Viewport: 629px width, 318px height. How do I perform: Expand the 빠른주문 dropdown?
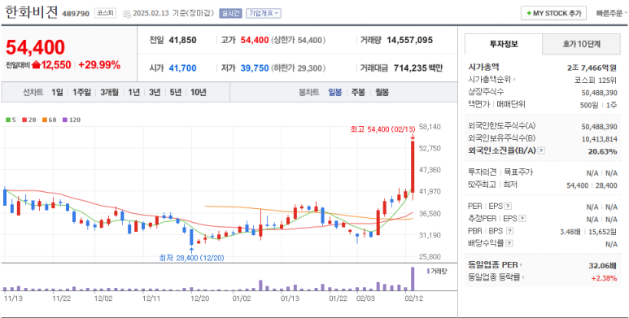pos(612,13)
